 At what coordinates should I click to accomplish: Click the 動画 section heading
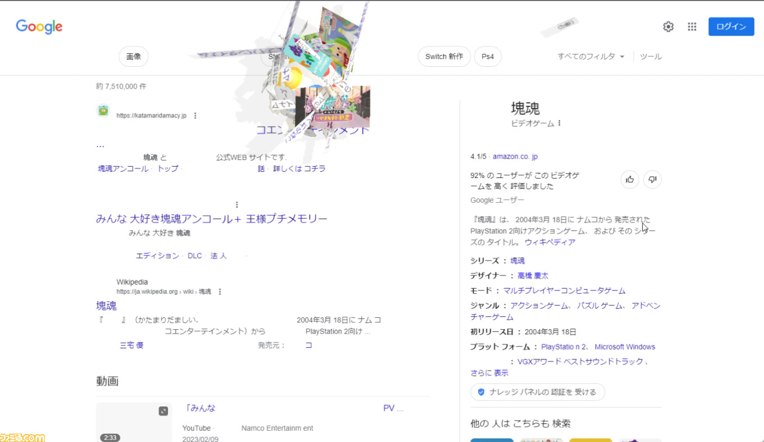pyautogui.click(x=107, y=381)
